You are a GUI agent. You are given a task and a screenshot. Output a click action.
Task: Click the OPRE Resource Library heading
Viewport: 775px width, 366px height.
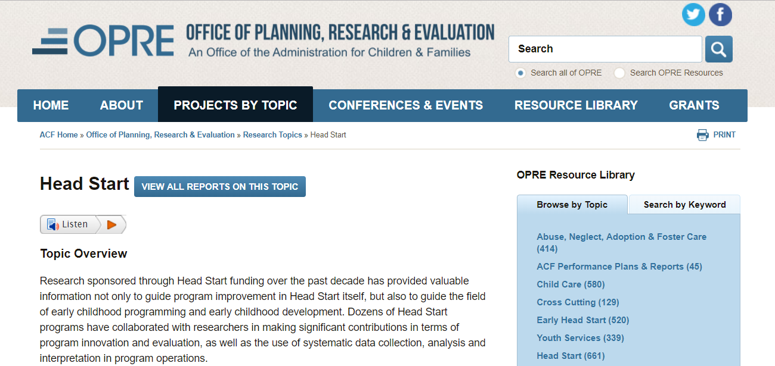tap(576, 175)
